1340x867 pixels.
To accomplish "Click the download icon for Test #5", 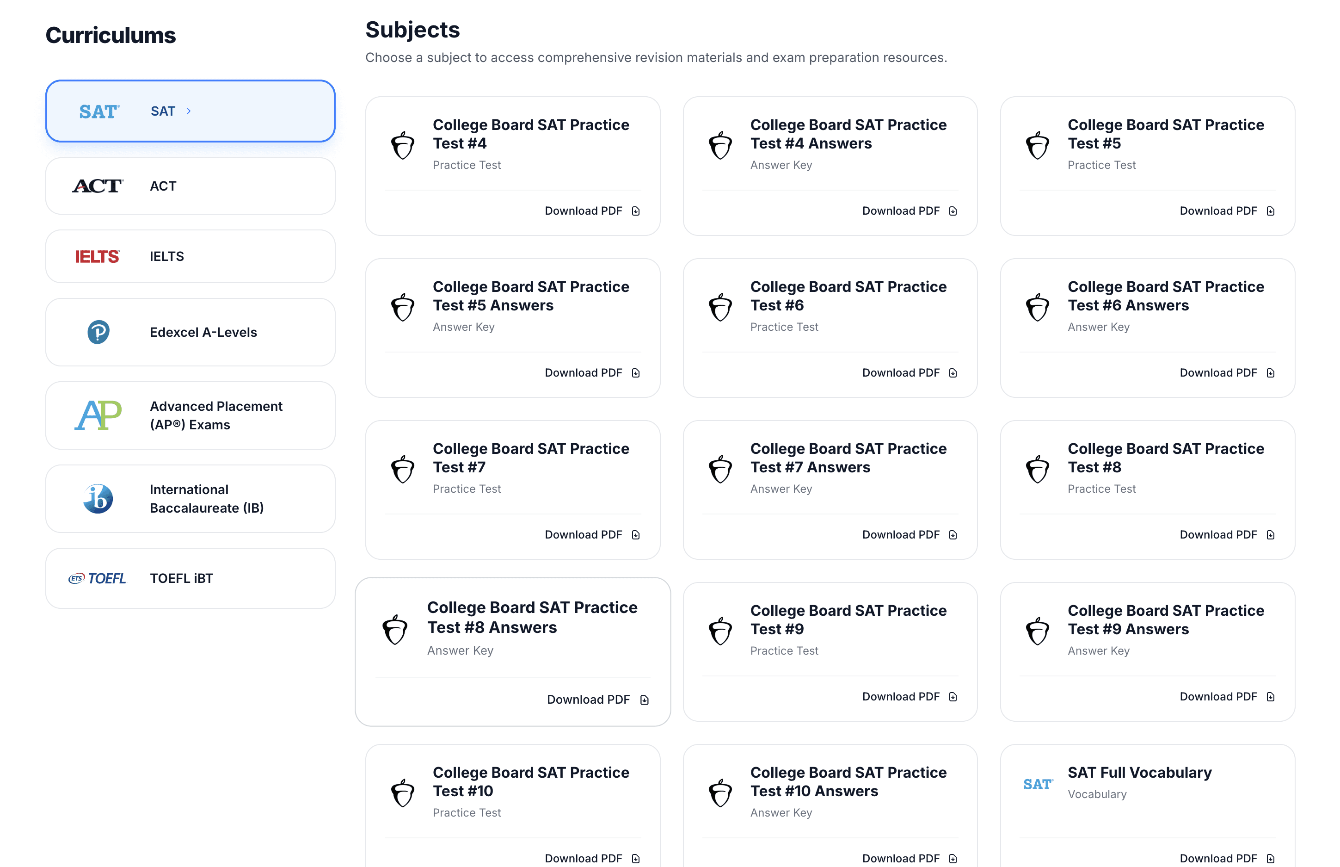I will point(1270,211).
